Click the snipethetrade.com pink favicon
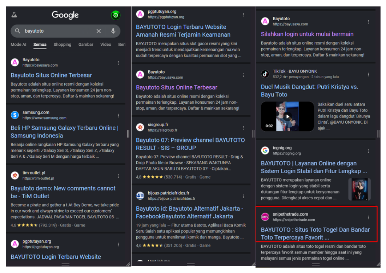This screenshot has width=386, height=273. (x=265, y=217)
